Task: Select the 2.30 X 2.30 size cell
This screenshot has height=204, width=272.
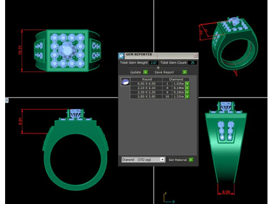Action: 146,92
